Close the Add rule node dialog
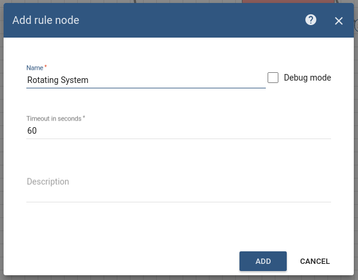The image size is (358, 280). pos(339,21)
